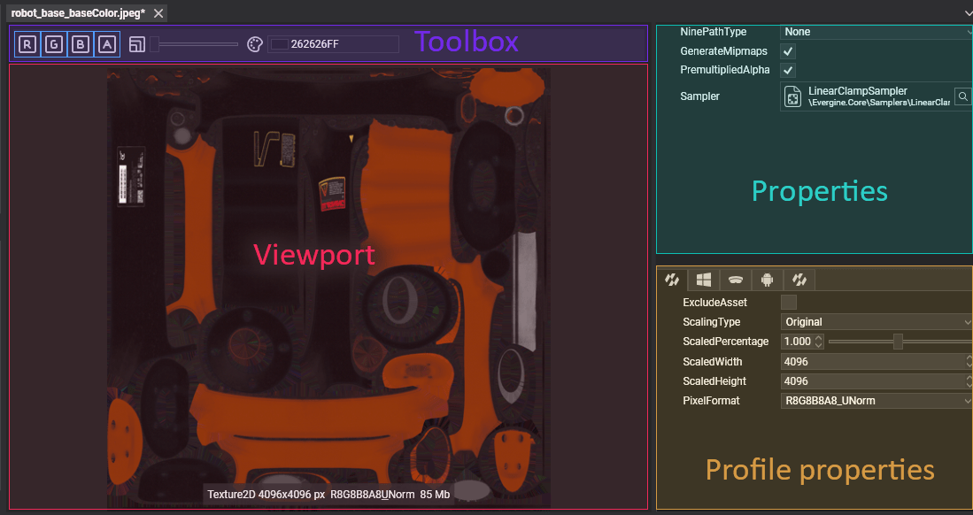
Task: Open the color palette picker in the toolbox
Action: [254, 43]
